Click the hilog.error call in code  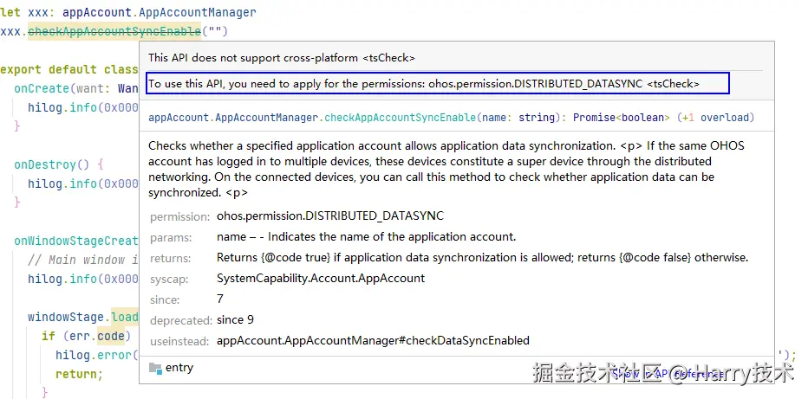(x=92, y=355)
